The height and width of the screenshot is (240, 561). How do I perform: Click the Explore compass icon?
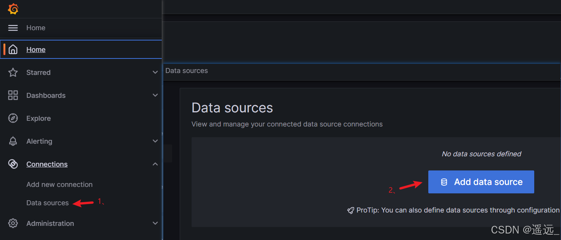[x=13, y=118]
